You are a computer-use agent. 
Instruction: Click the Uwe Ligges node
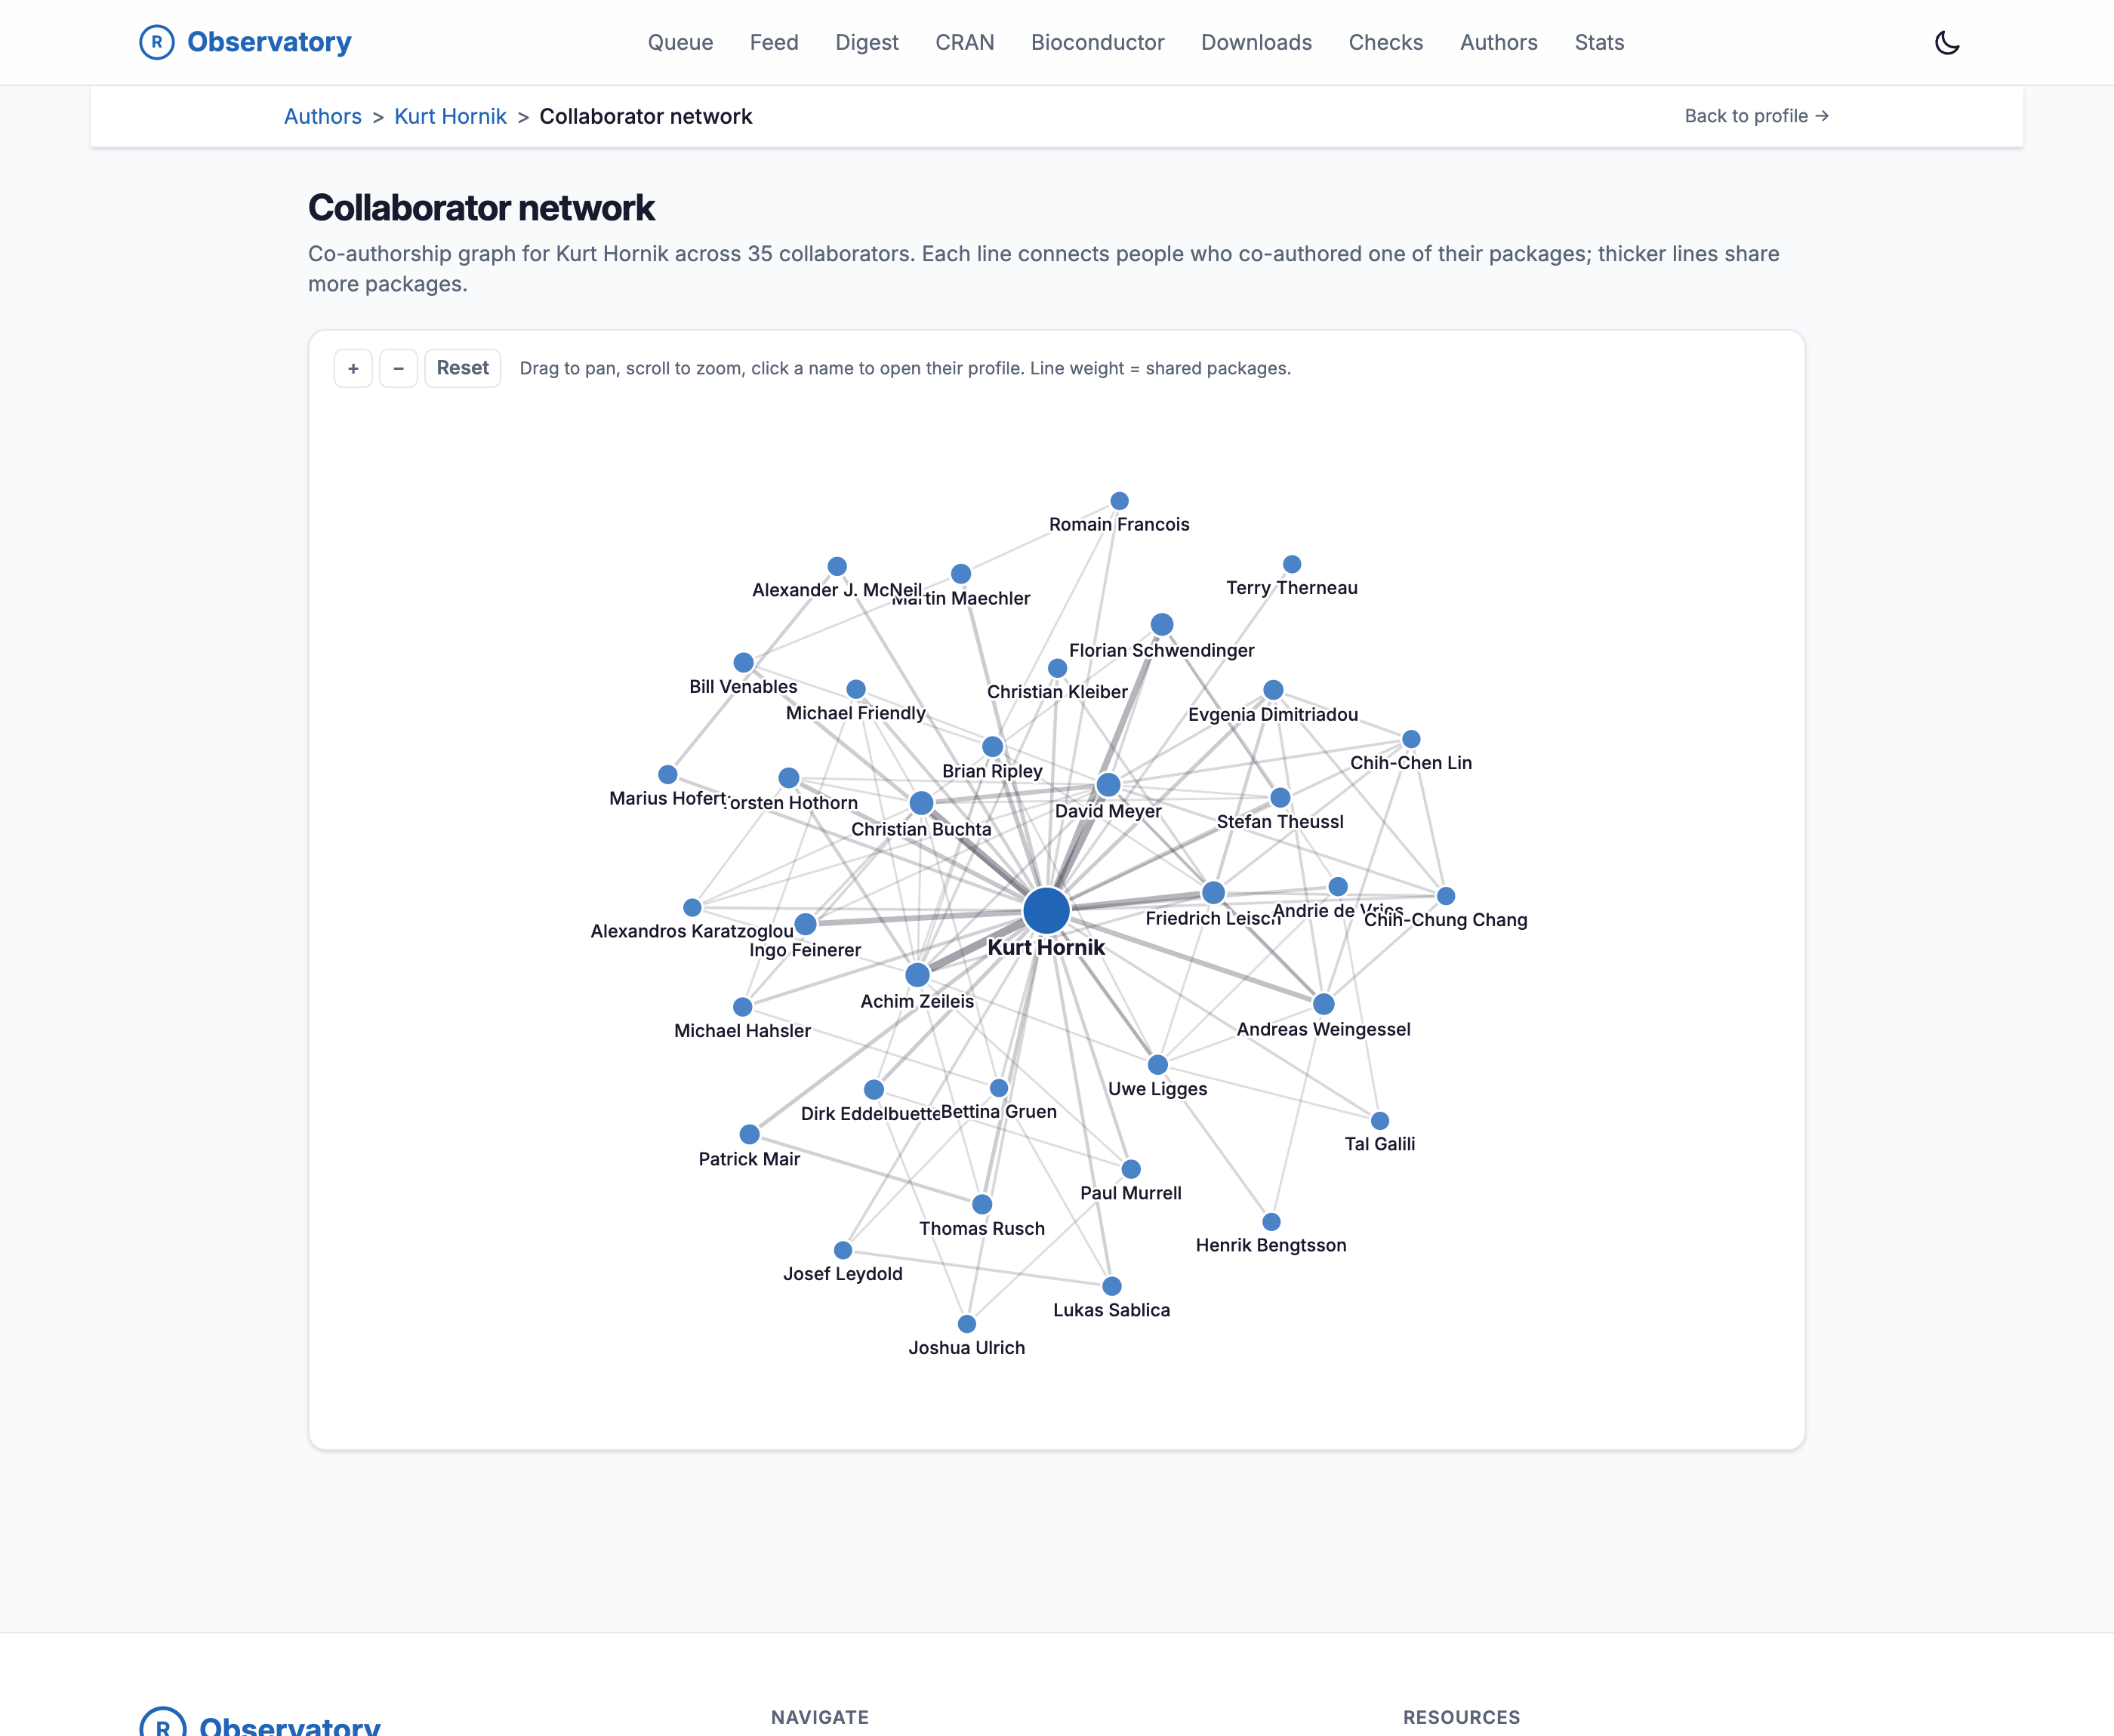1158,1065
